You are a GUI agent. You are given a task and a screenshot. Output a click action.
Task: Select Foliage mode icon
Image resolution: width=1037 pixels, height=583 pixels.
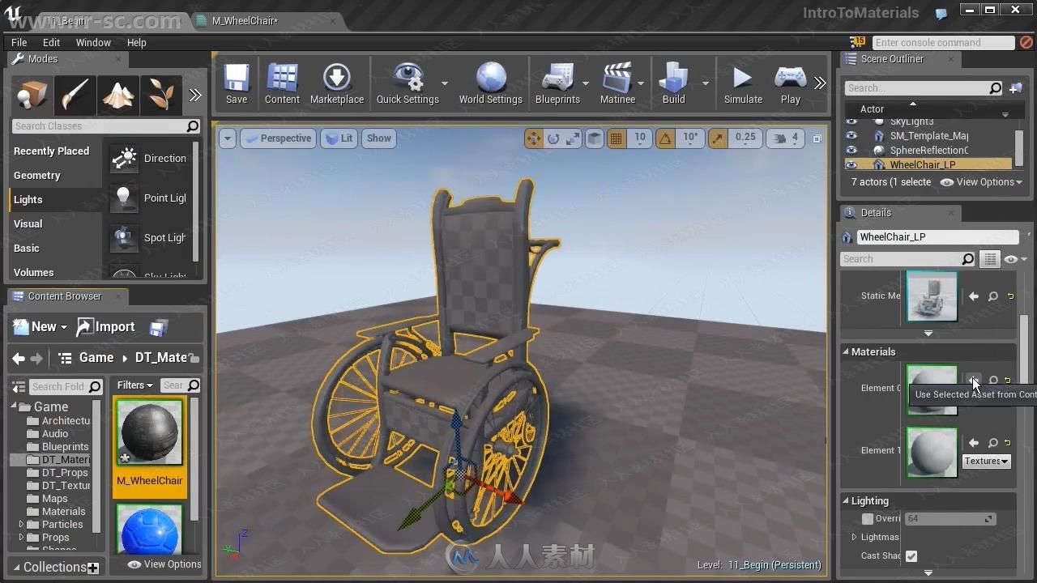coord(160,96)
